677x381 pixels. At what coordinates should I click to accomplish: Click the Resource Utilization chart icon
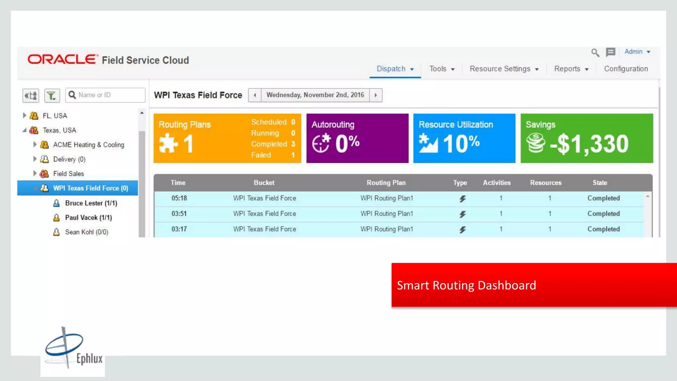[428, 143]
